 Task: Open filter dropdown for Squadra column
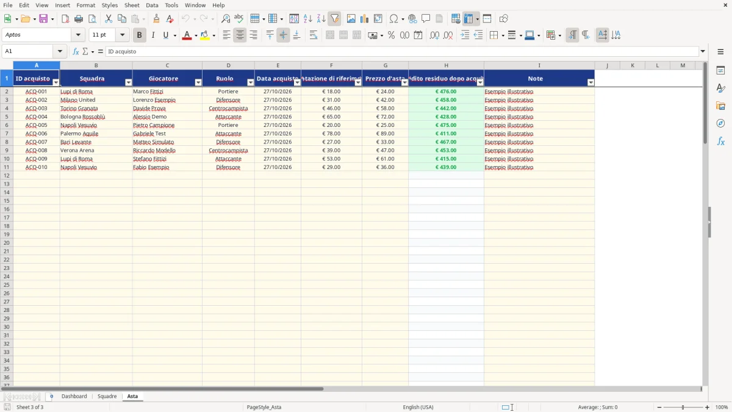[128, 82]
